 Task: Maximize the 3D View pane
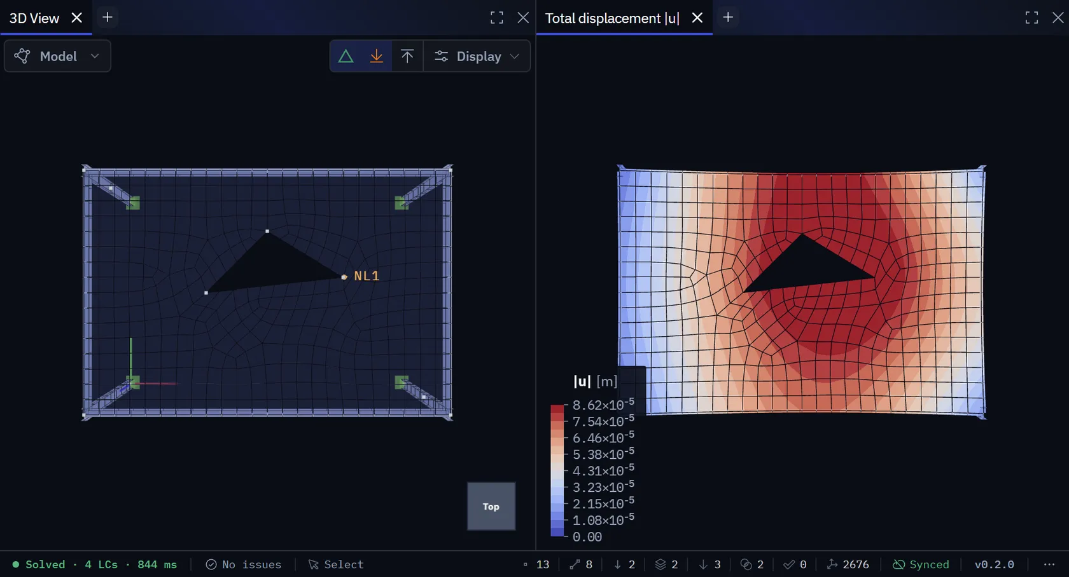click(x=497, y=18)
